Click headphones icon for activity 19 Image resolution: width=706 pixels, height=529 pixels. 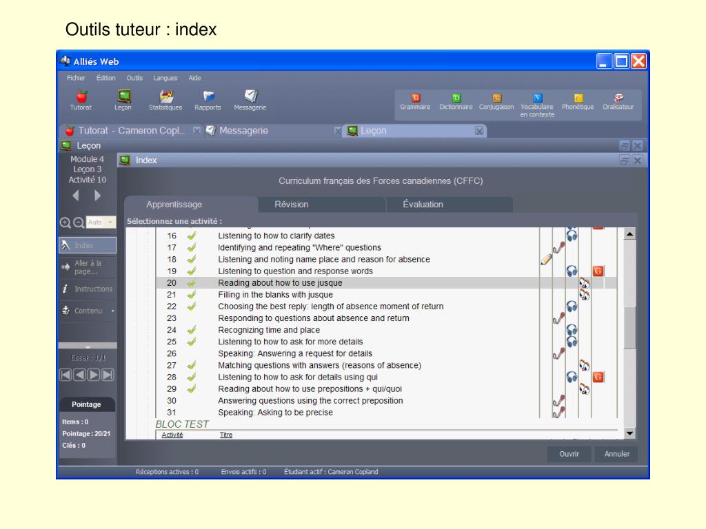point(572,271)
